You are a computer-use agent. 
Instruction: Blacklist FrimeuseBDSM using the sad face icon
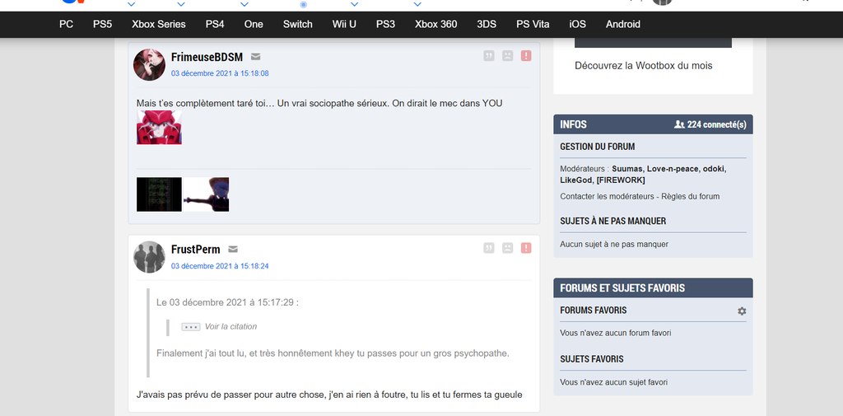pyautogui.click(x=507, y=55)
